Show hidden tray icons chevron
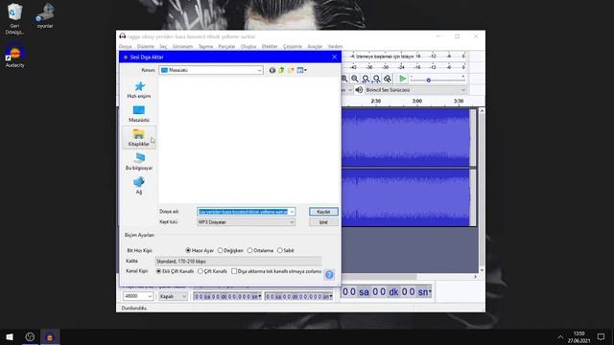The image size is (614, 345). pyautogui.click(x=560, y=336)
